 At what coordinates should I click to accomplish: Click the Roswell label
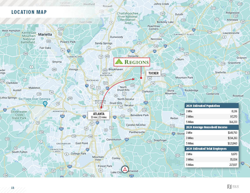coord(107,6)
